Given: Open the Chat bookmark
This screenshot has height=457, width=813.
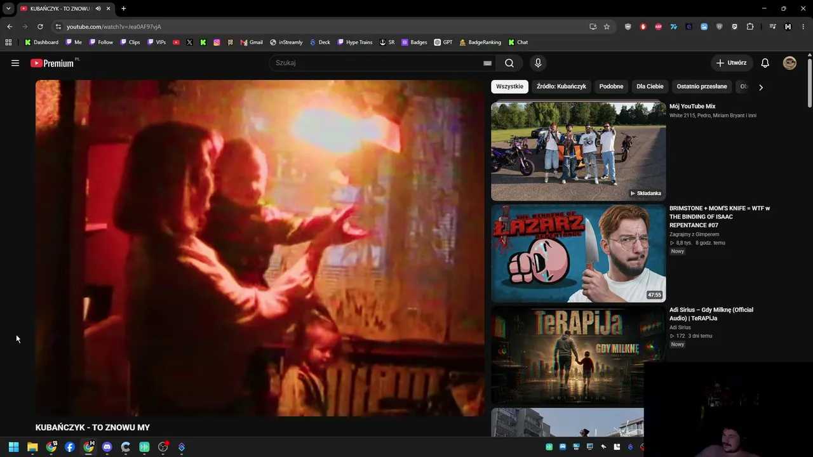Looking at the screenshot, I should pos(518,43).
